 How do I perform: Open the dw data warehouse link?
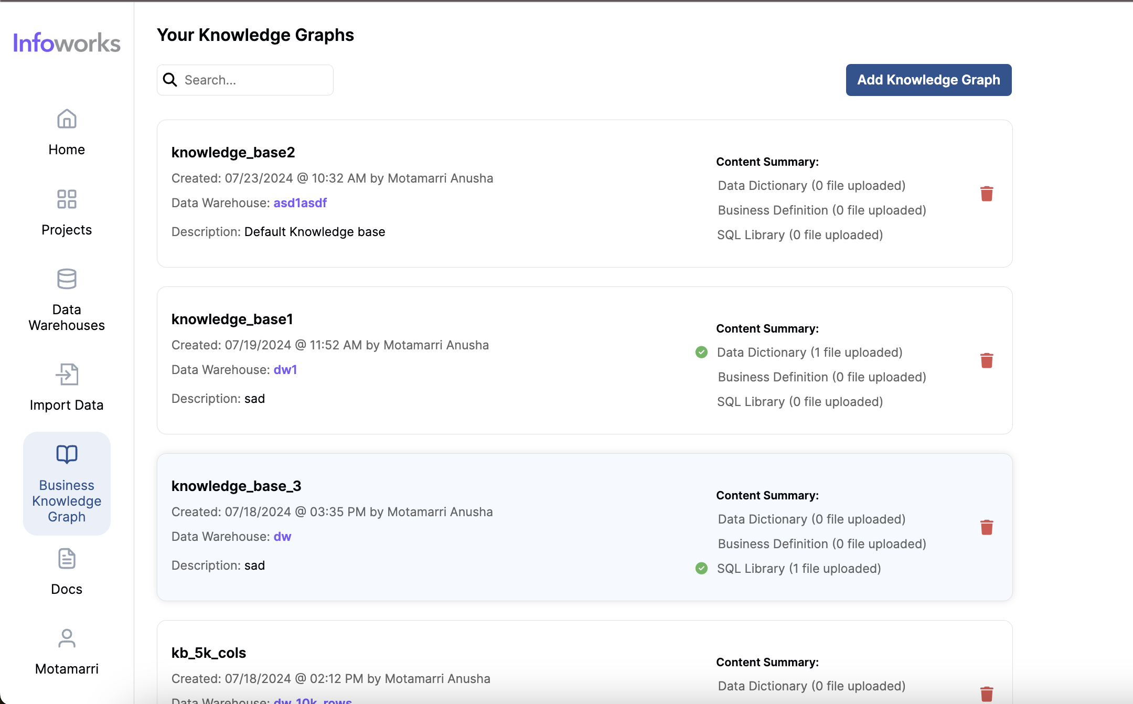pyautogui.click(x=282, y=537)
